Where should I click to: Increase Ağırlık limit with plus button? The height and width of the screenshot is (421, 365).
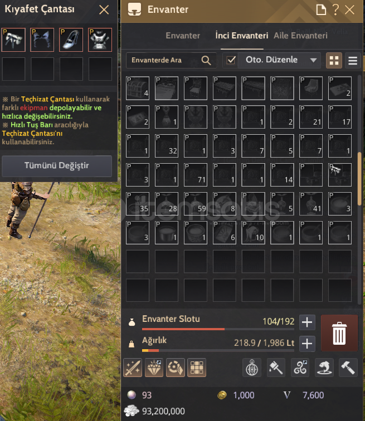pyautogui.click(x=307, y=344)
